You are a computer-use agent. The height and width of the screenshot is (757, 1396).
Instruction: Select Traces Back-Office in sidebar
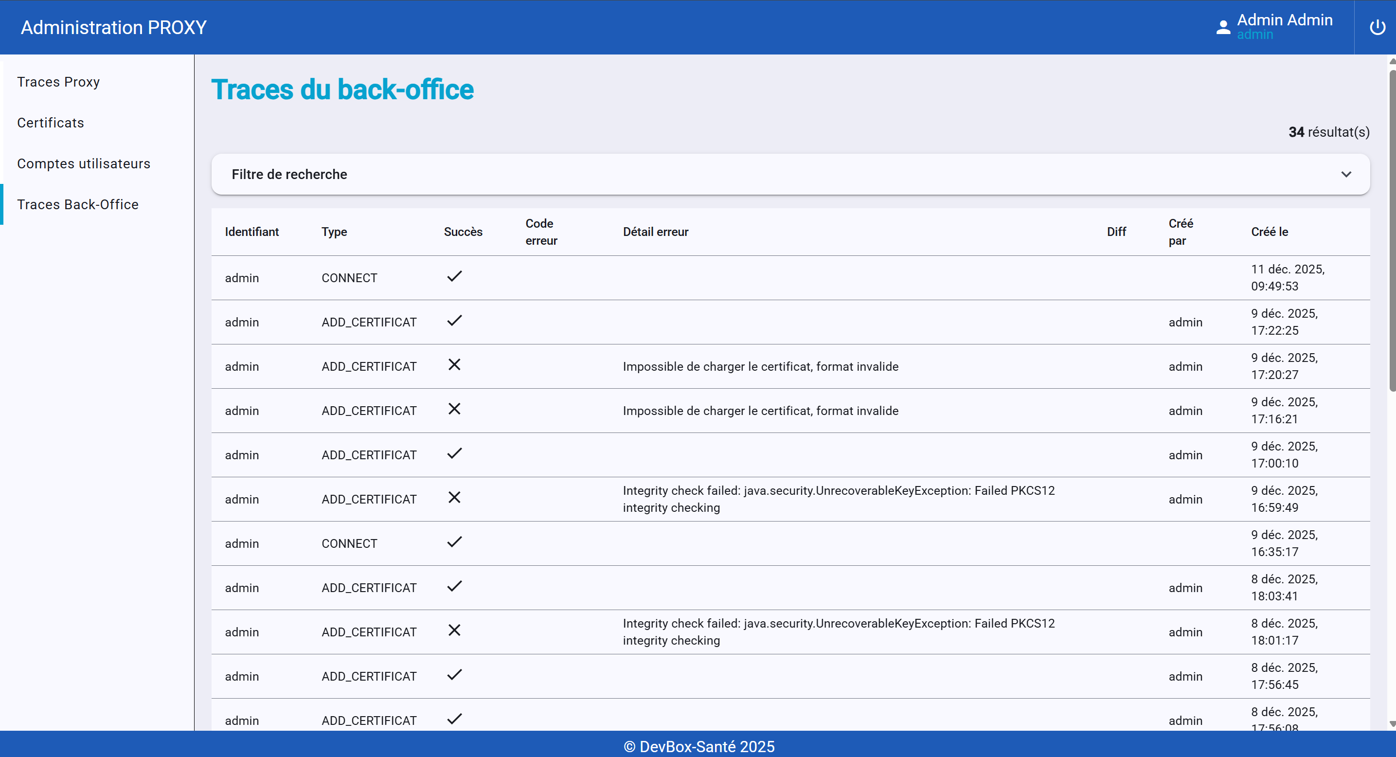pos(77,204)
